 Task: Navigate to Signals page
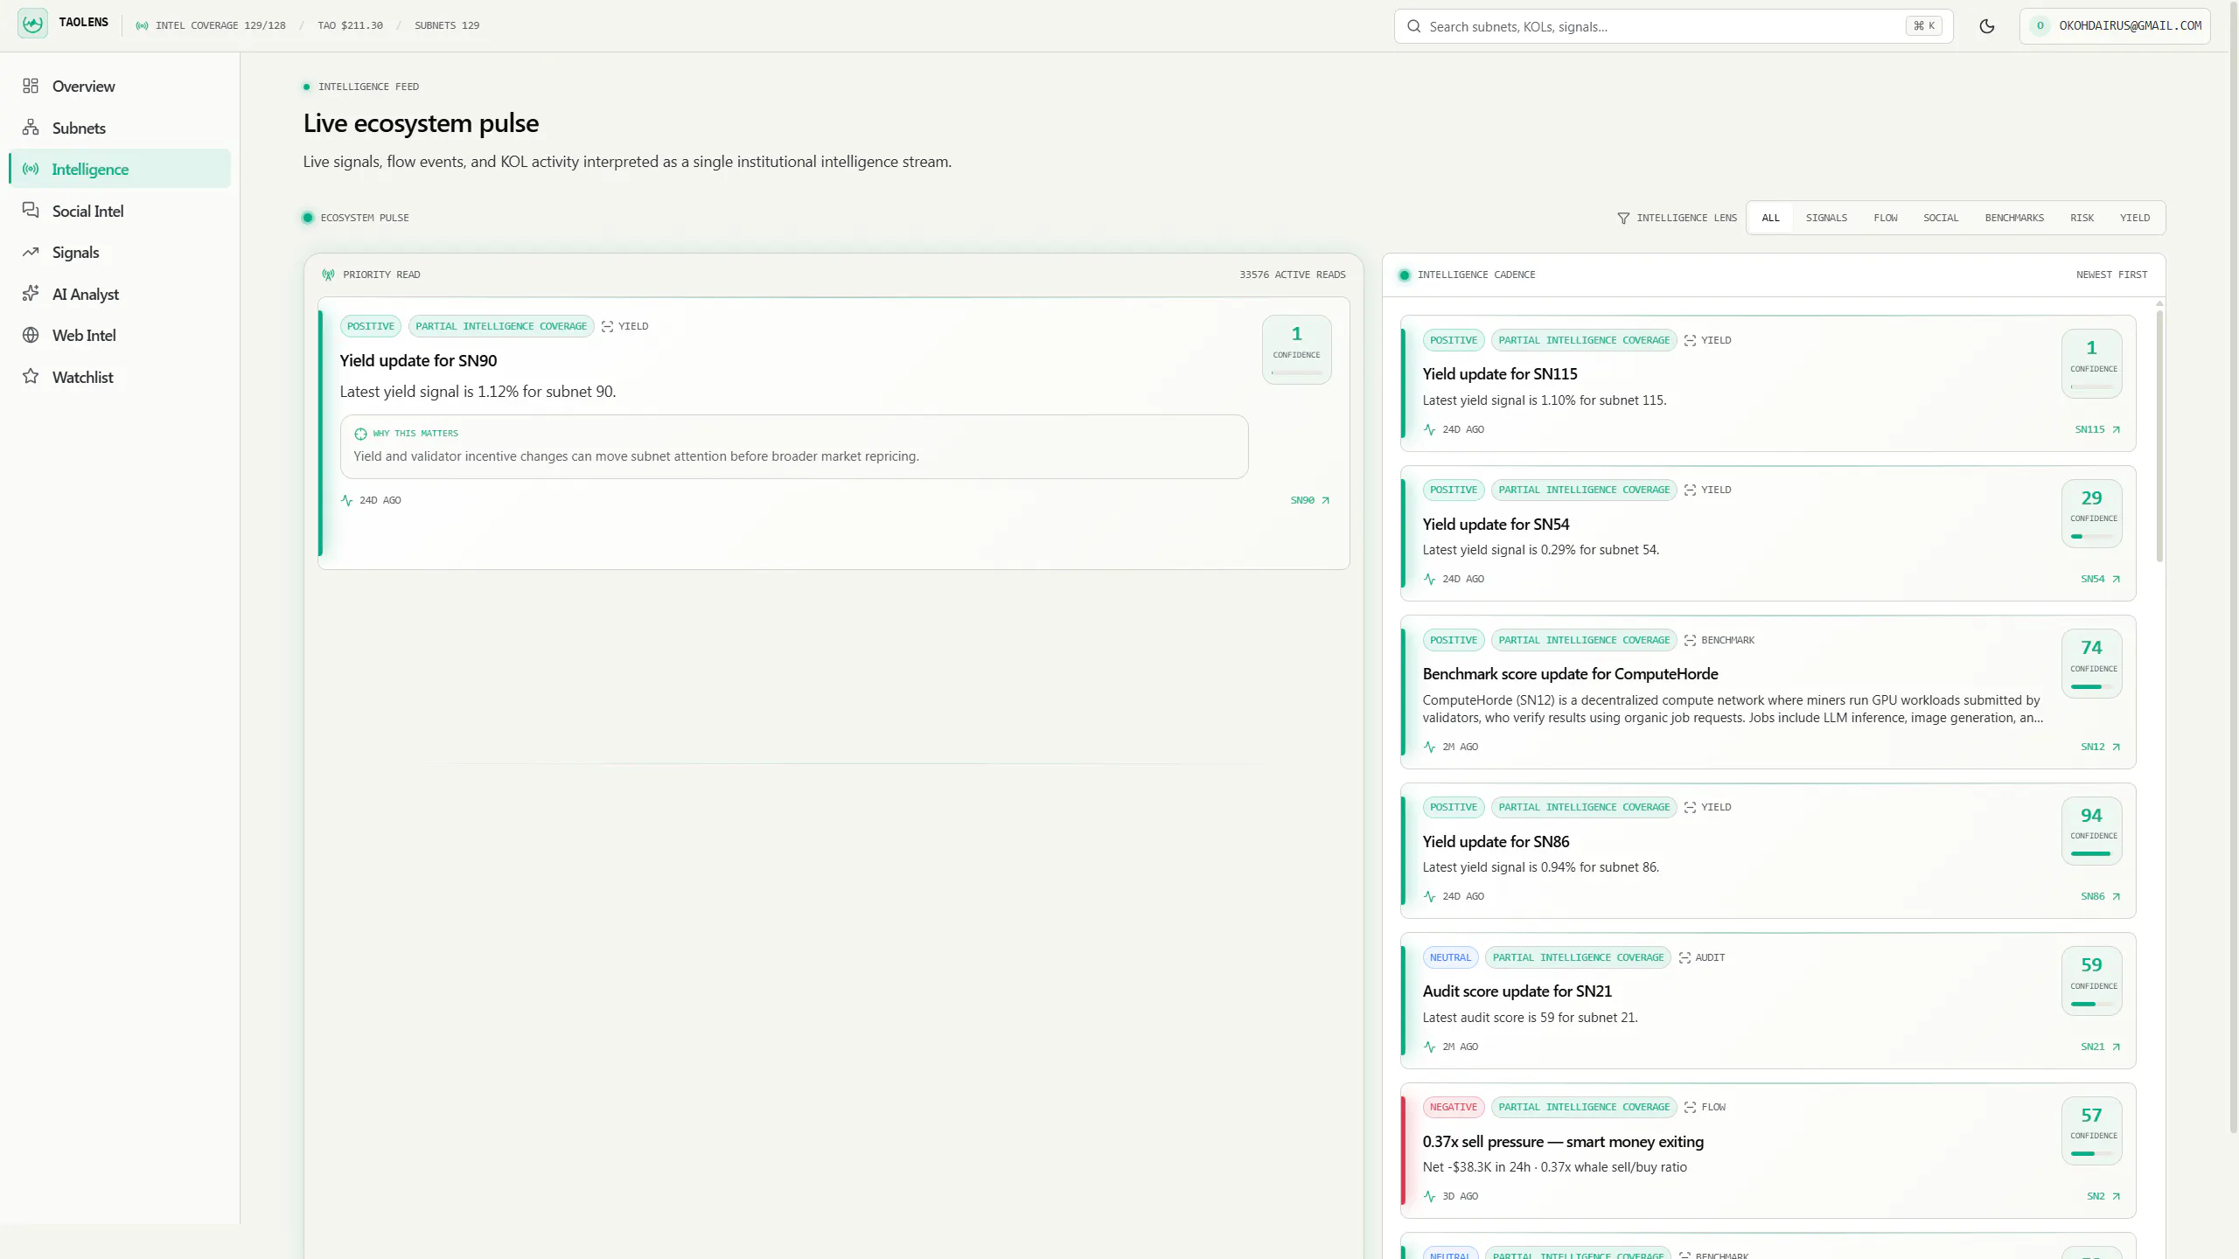click(120, 252)
